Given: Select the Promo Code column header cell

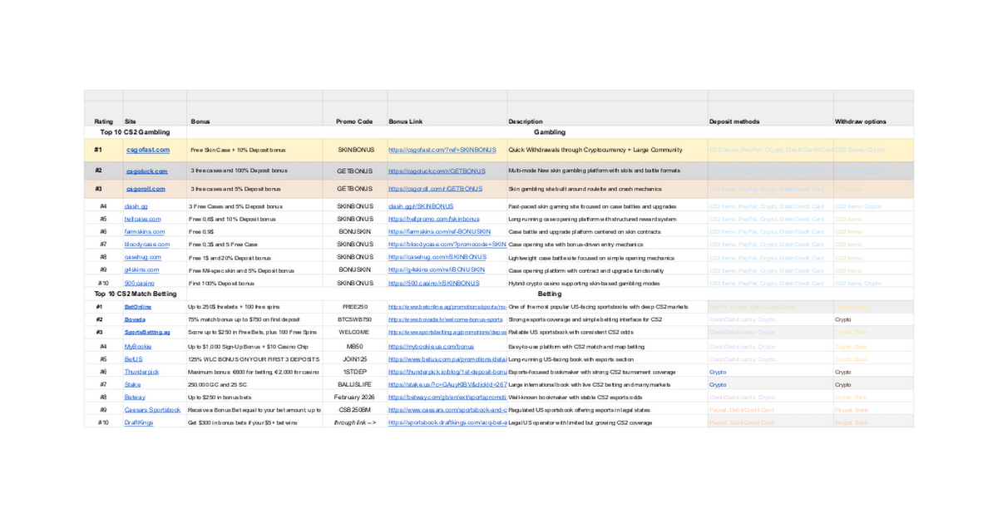Looking at the screenshot, I should 354,121.
